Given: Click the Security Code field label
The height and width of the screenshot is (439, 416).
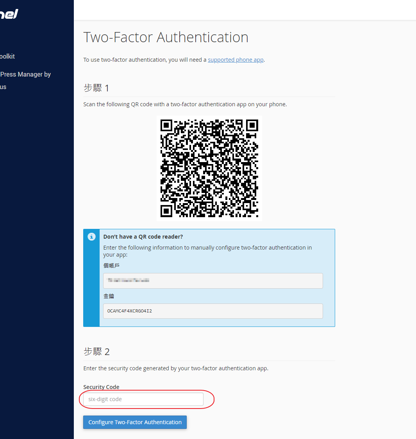Looking at the screenshot, I should (x=101, y=387).
